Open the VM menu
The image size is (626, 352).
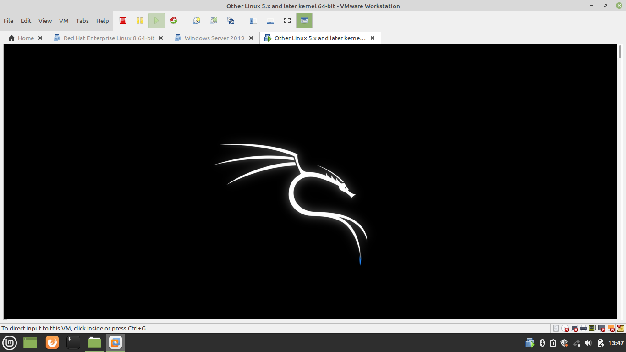pos(64,21)
